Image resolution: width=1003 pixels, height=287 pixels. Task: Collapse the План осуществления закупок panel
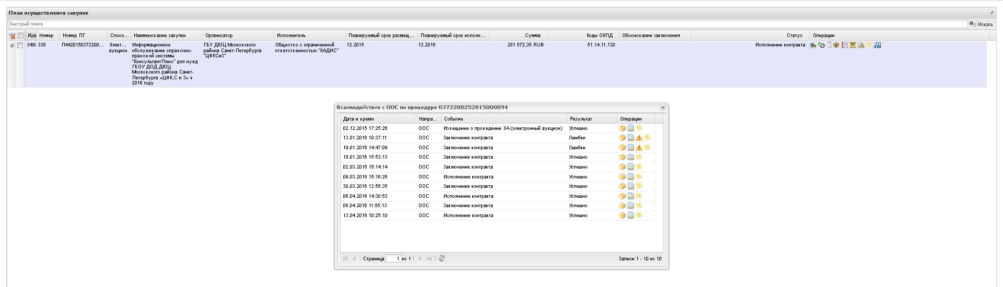point(992,13)
